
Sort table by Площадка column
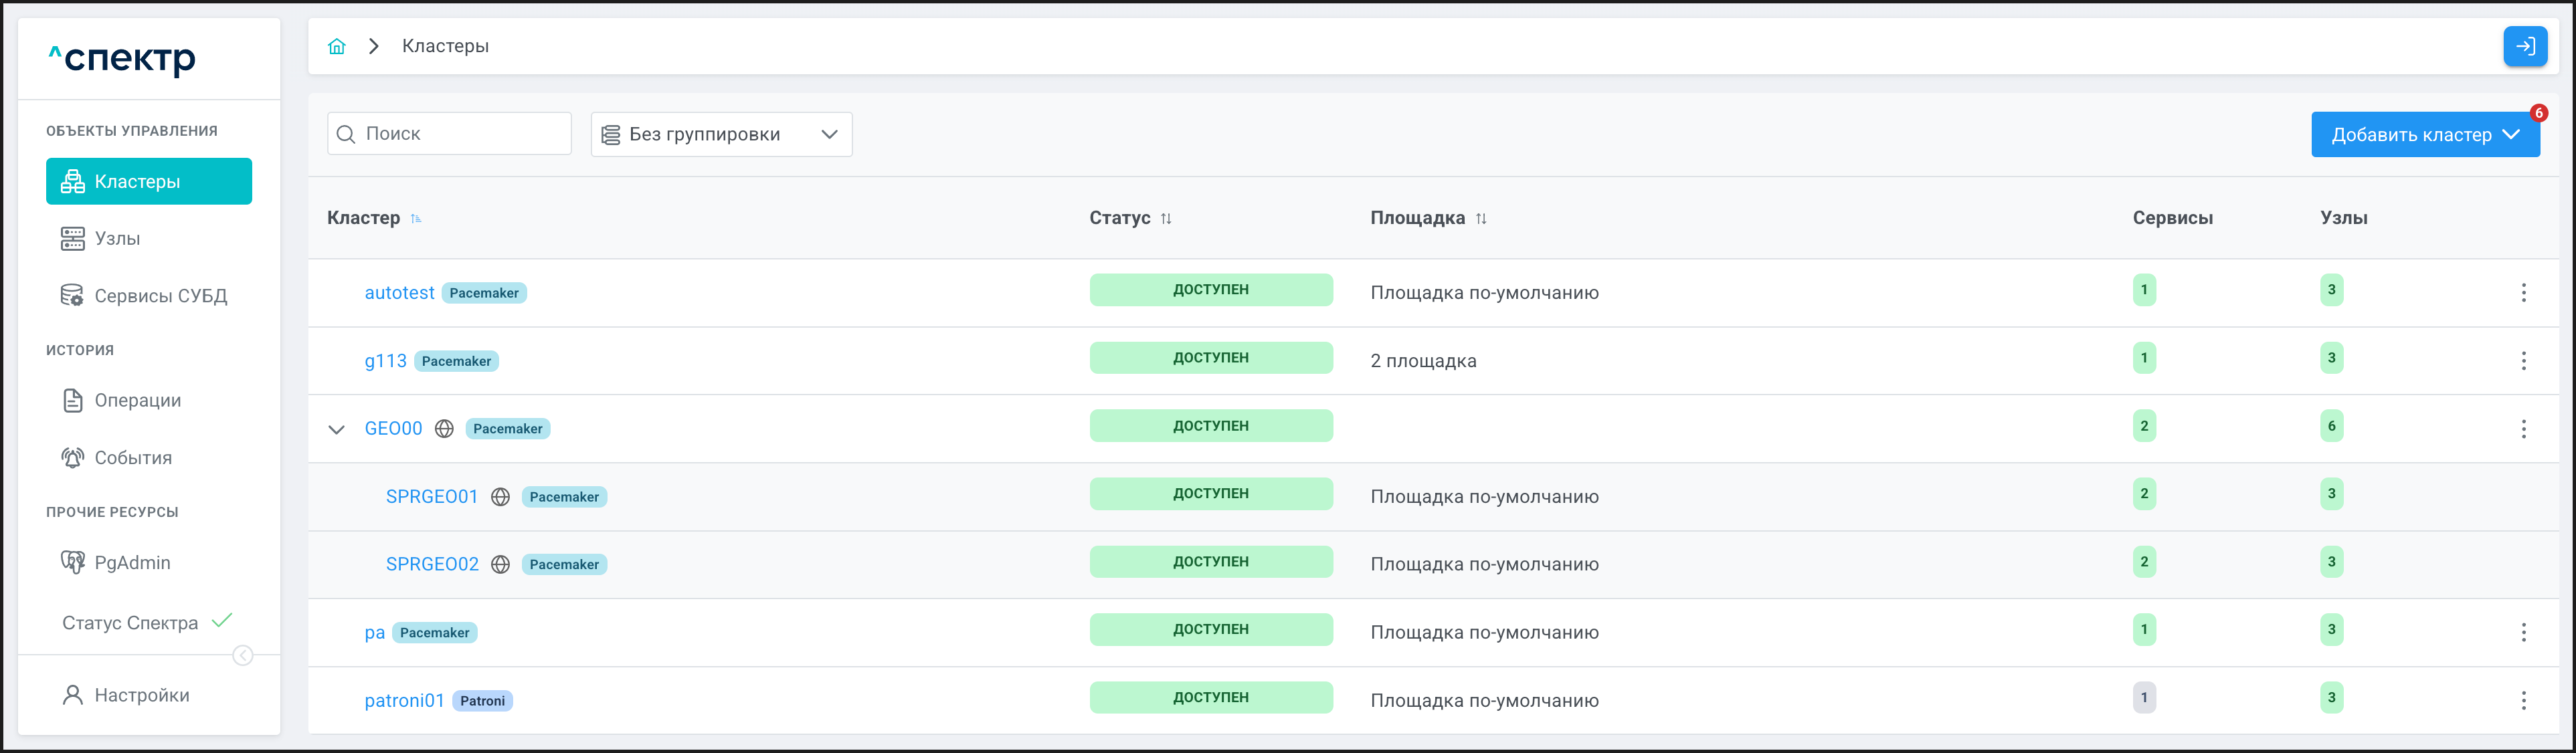(1481, 218)
